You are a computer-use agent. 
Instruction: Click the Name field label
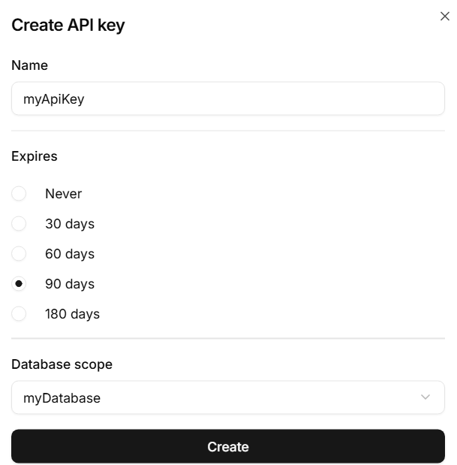[x=29, y=65]
